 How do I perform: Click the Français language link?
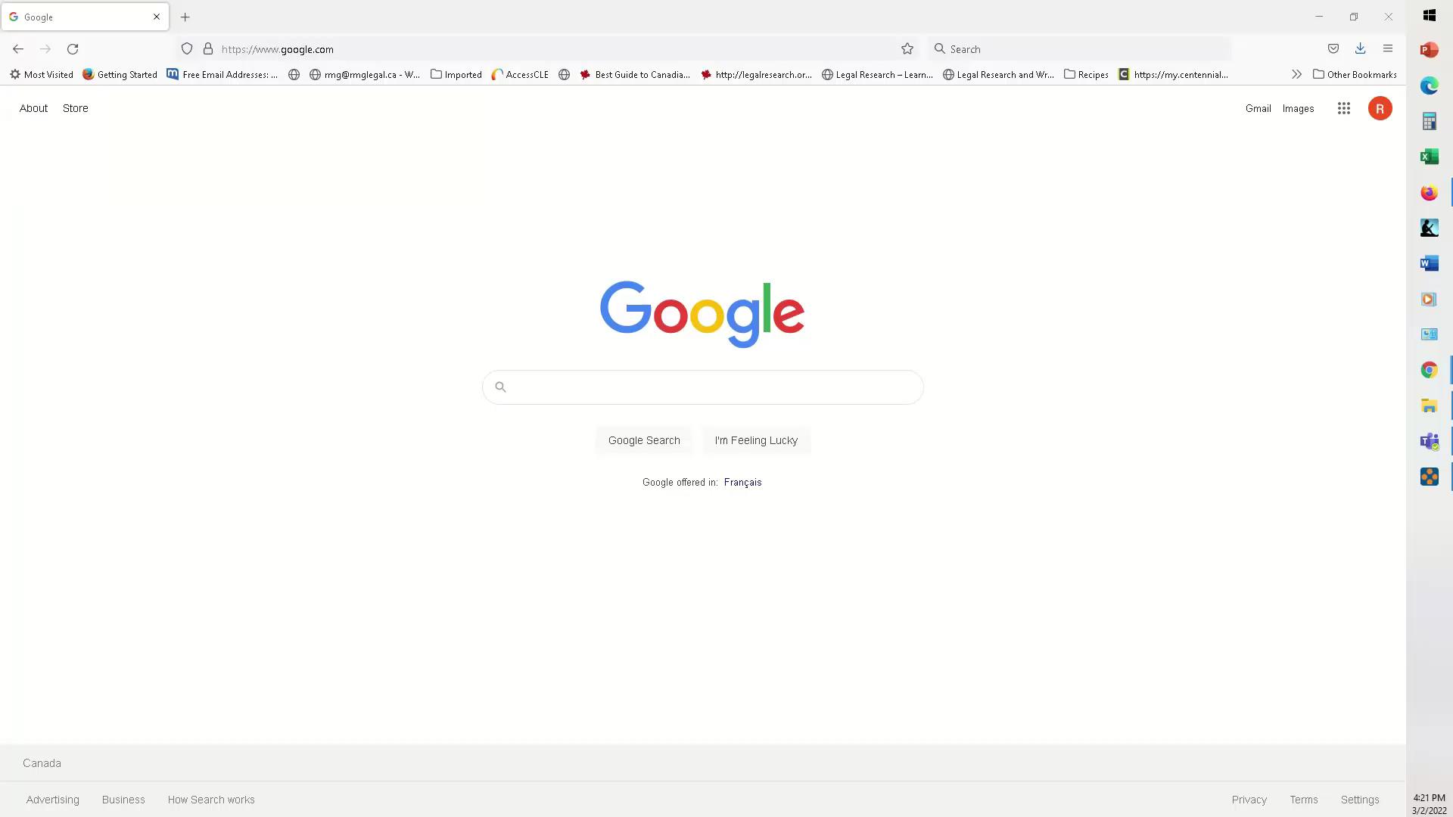coord(742,482)
